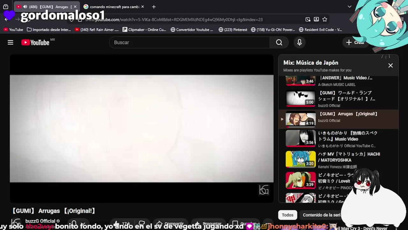Select the GUMI Arrugas browser tab
Viewport: 408px width, 230px height.
(x=47, y=7)
